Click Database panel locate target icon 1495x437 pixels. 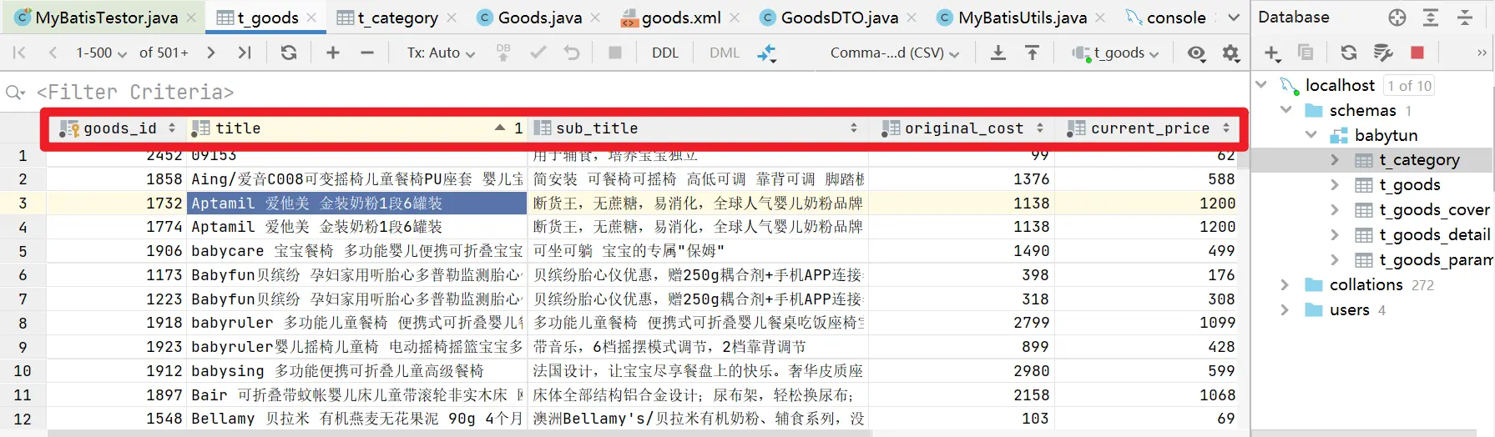(1397, 18)
